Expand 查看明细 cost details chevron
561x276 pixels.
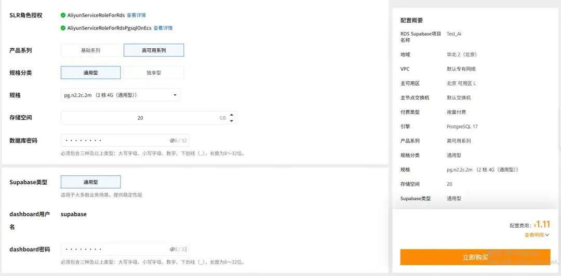click(x=547, y=235)
